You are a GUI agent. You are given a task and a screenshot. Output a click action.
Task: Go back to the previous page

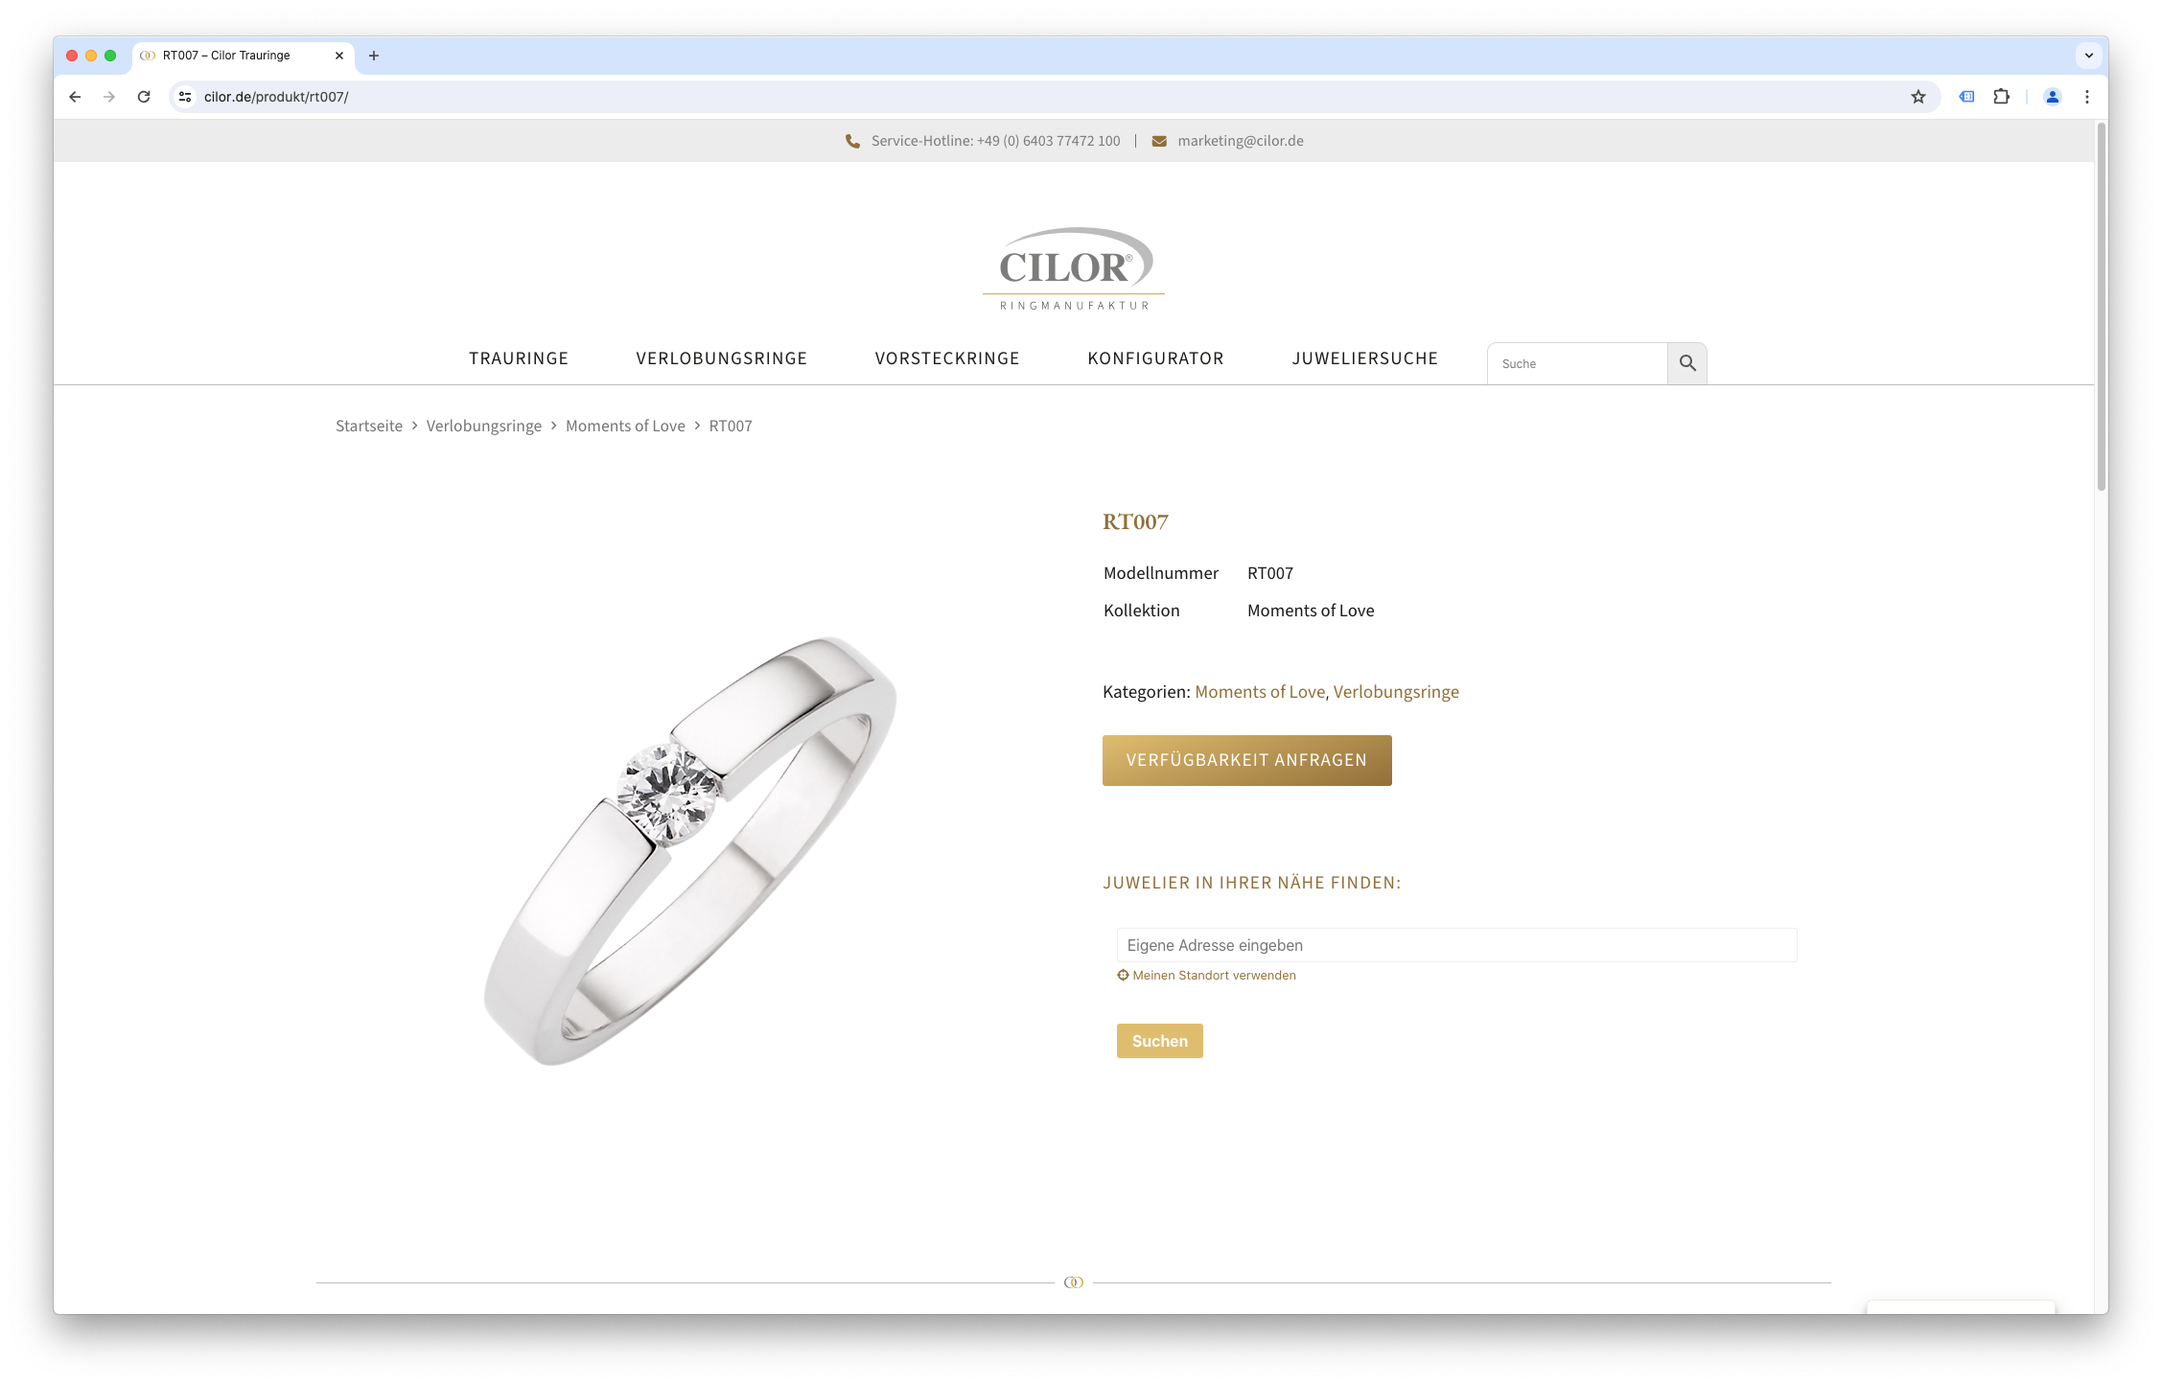click(75, 97)
